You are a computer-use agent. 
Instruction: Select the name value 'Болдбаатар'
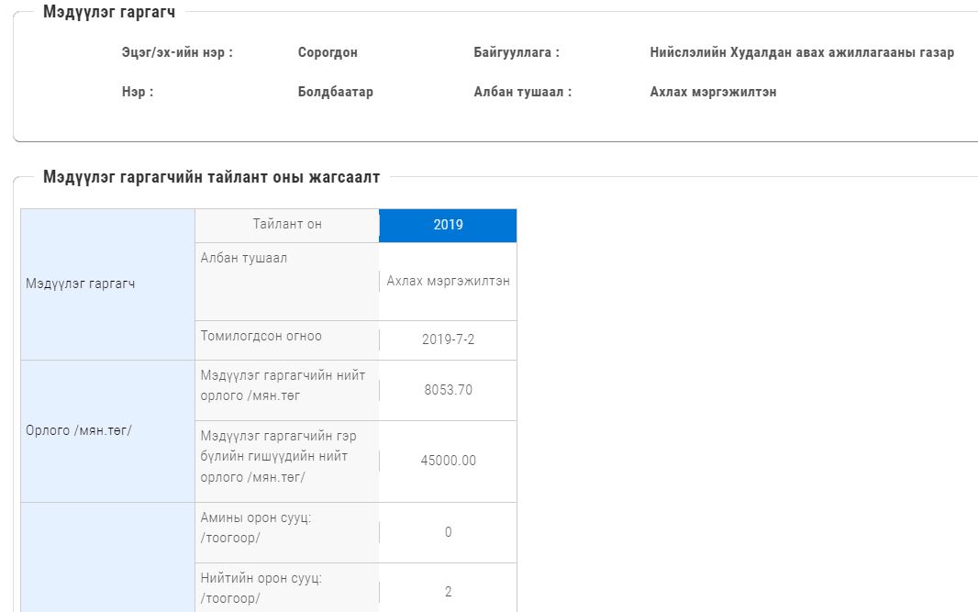click(336, 92)
